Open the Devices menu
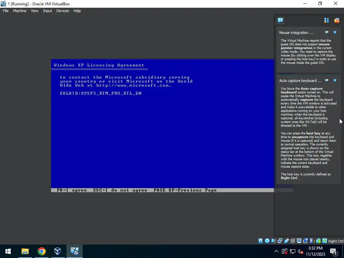 click(62, 11)
